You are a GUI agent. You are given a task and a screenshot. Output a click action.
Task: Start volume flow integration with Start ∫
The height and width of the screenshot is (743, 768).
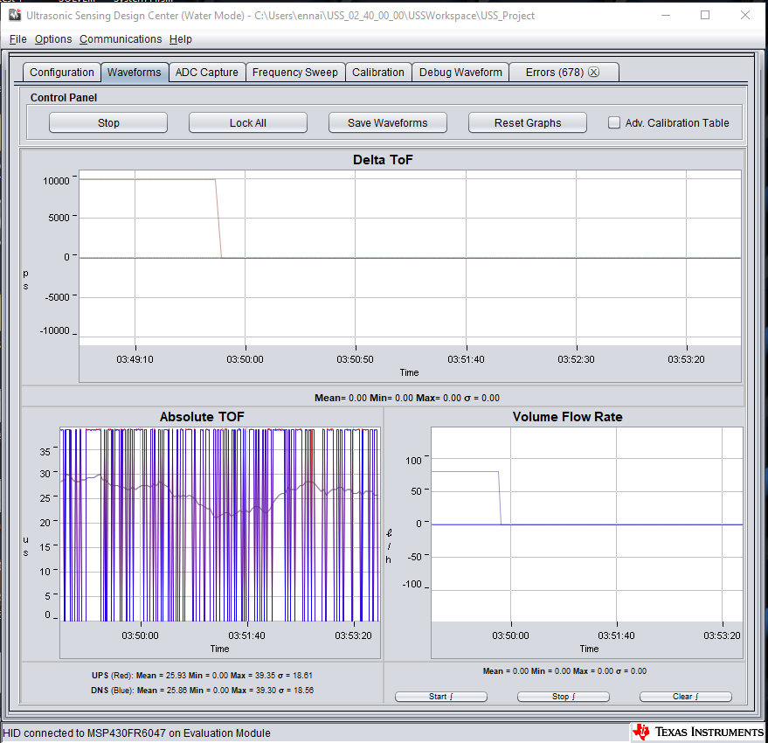pos(440,696)
